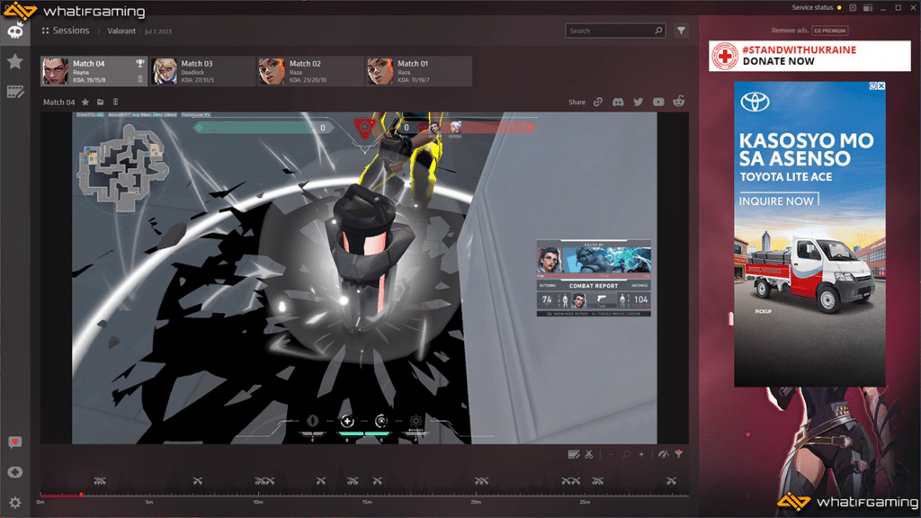Click the AdChoices info icon on ad

[x=873, y=85]
